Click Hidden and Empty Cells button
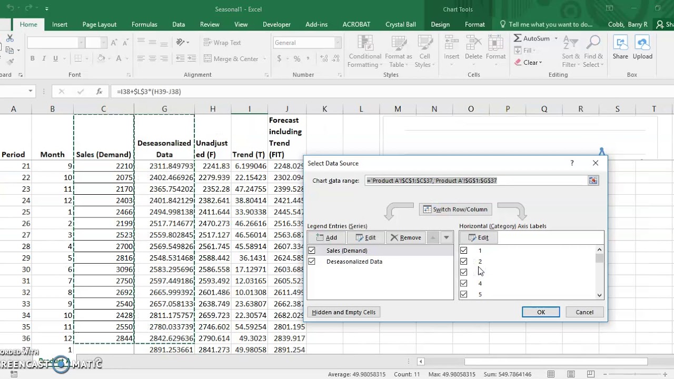 (x=344, y=312)
